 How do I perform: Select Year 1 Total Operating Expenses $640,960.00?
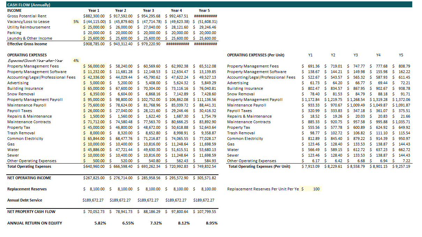click(94, 166)
